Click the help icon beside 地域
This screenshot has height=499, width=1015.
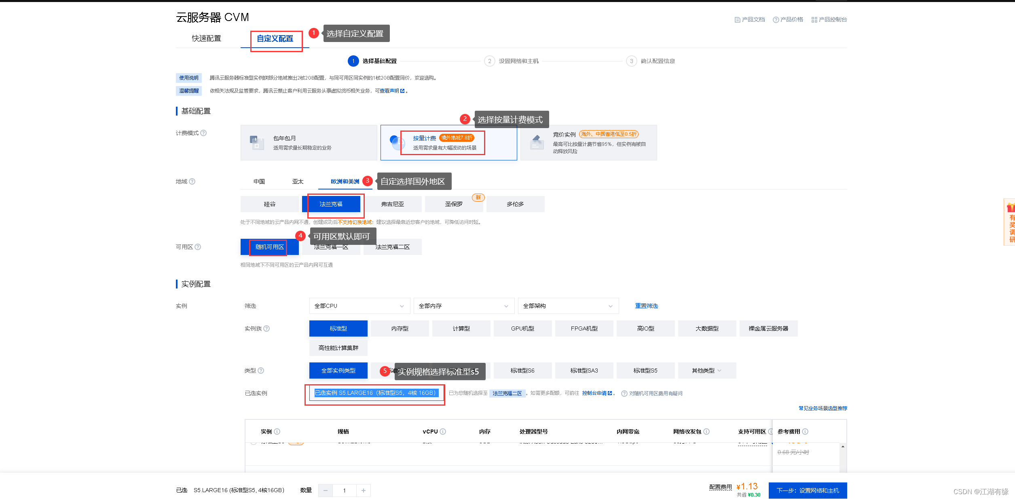193,181
